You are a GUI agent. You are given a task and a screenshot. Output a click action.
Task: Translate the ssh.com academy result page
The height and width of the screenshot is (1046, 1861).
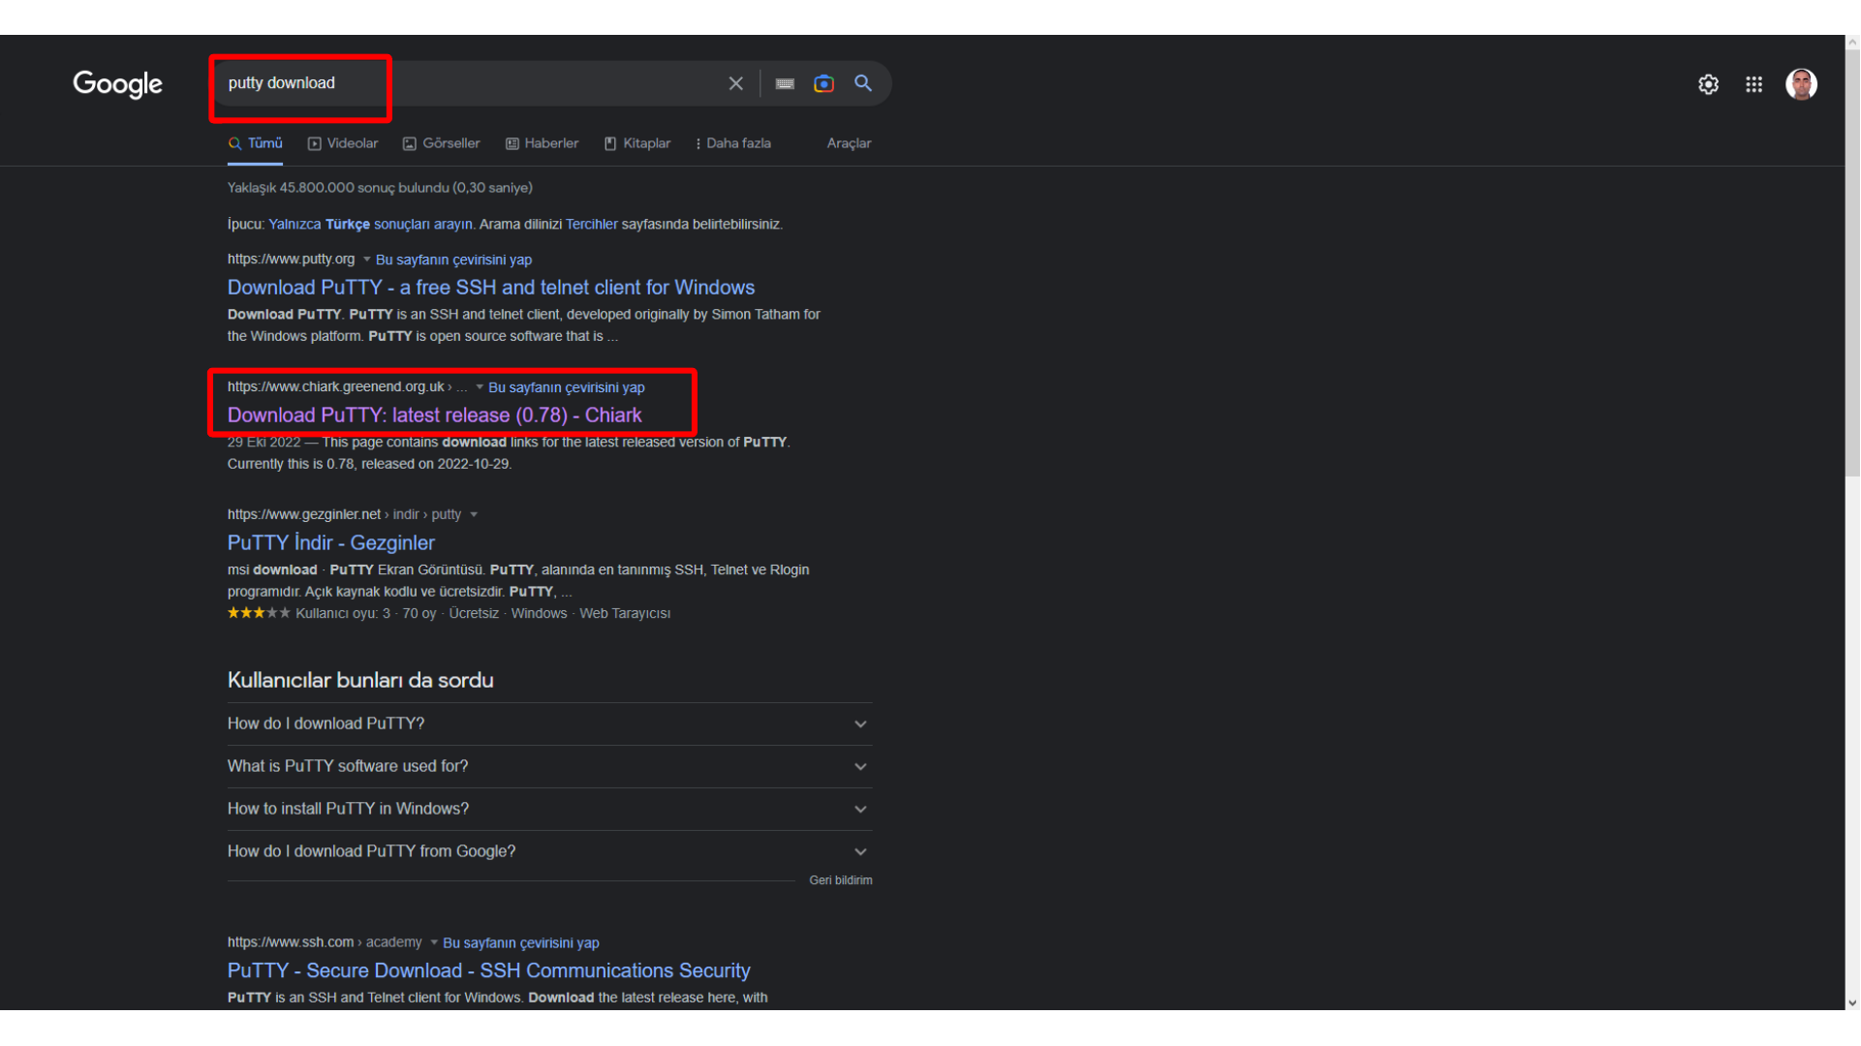521,943
